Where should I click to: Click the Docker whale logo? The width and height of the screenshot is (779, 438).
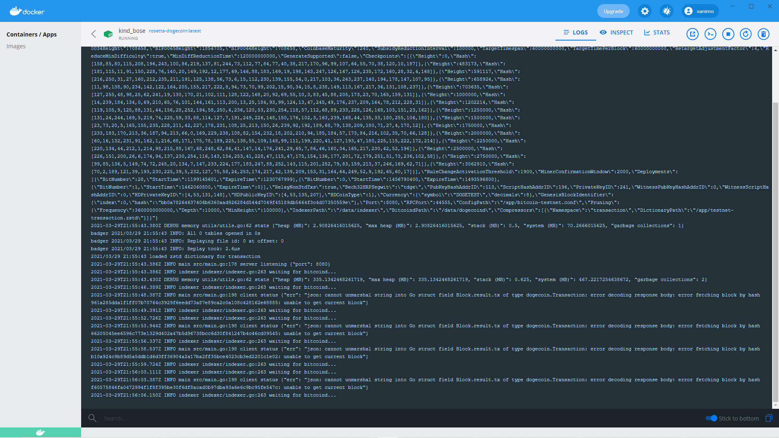[x=27, y=11]
